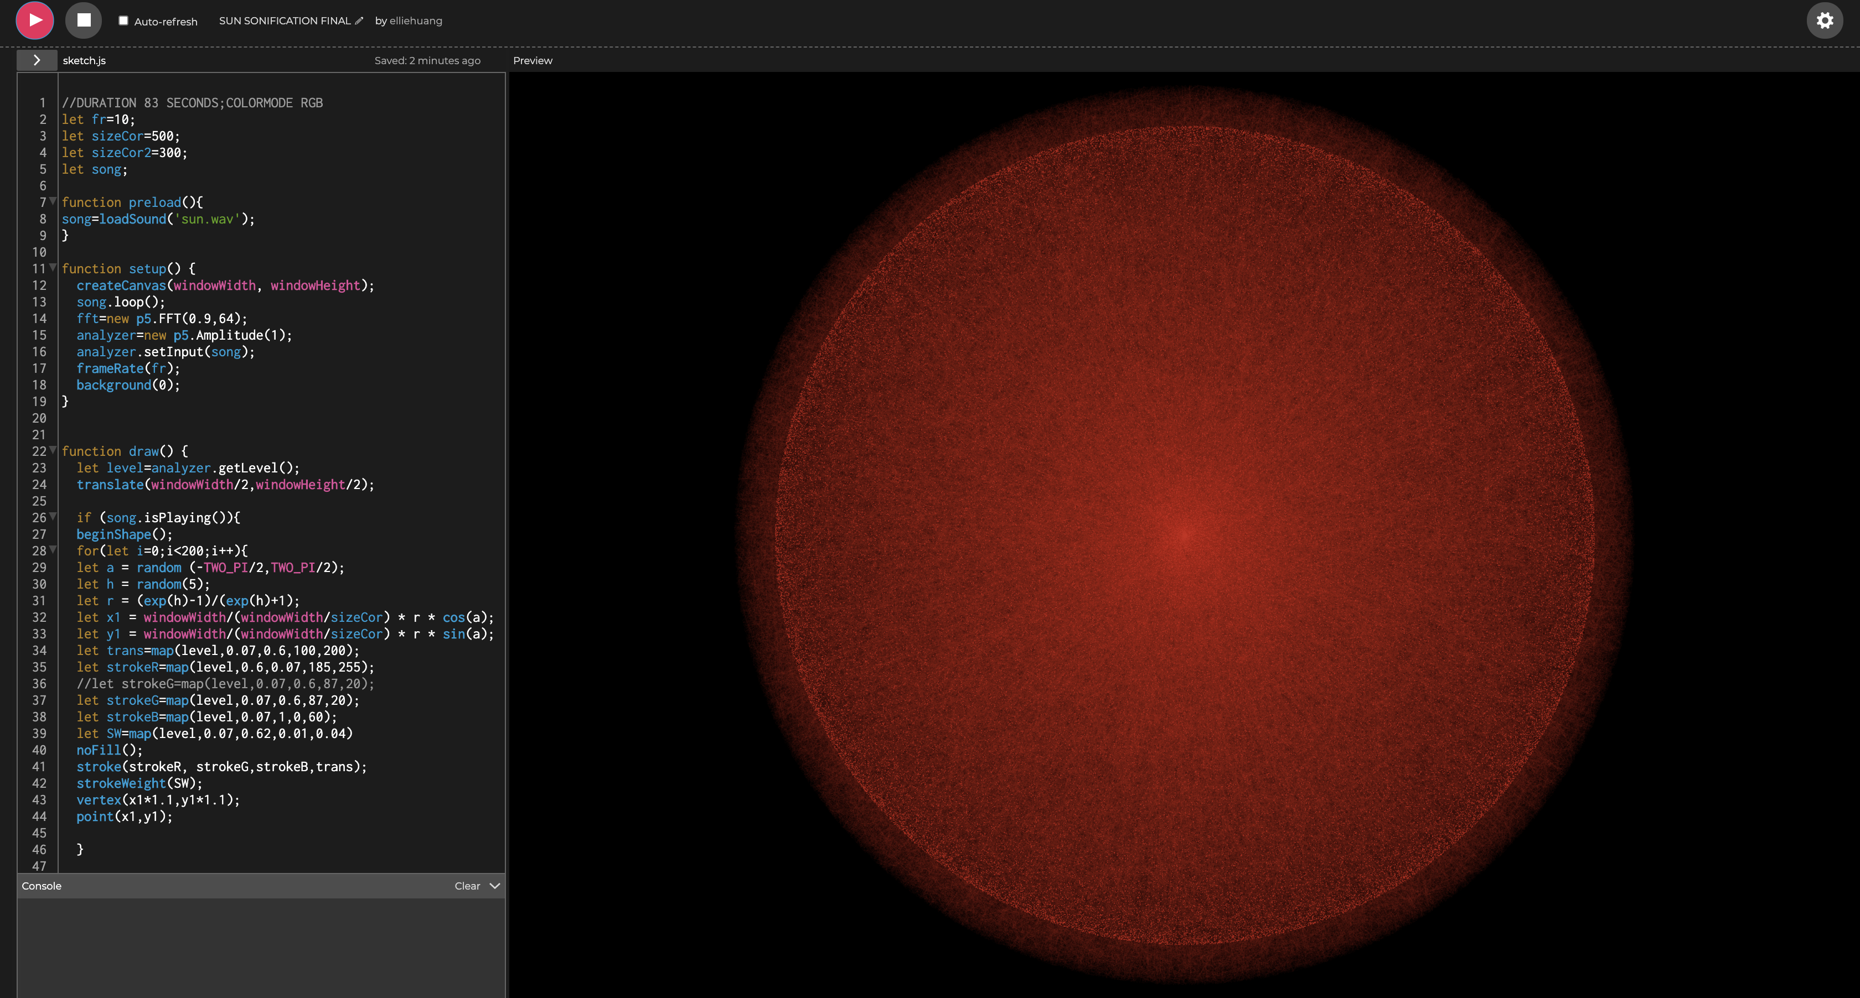Click the Console panel header label
1860x998 pixels.
click(x=41, y=886)
